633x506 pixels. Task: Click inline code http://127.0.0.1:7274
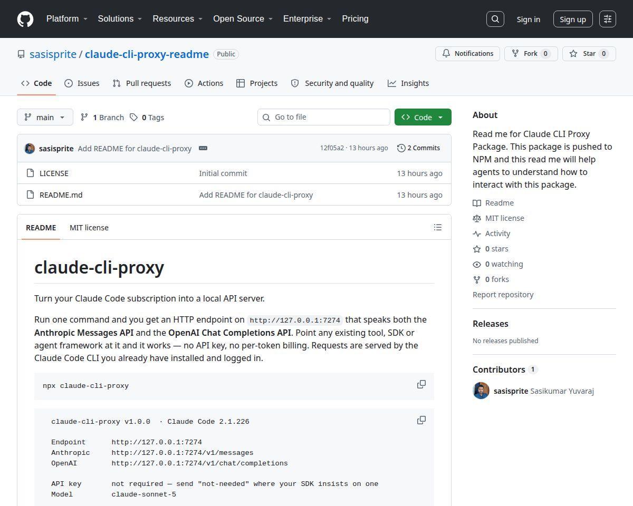[x=295, y=320]
